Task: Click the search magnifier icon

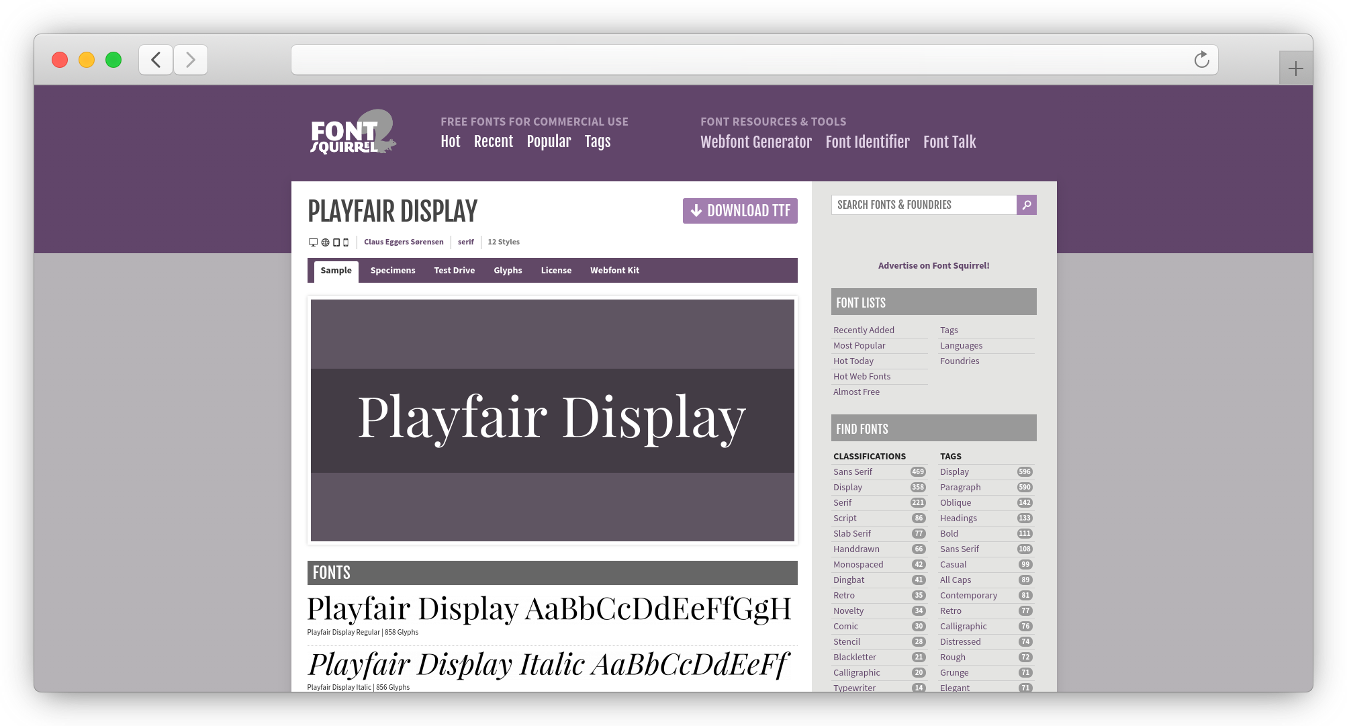Action: click(x=1026, y=205)
